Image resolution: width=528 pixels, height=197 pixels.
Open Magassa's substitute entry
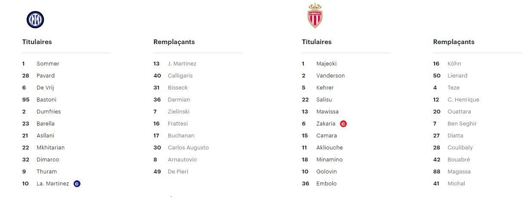pyautogui.click(x=459, y=172)
